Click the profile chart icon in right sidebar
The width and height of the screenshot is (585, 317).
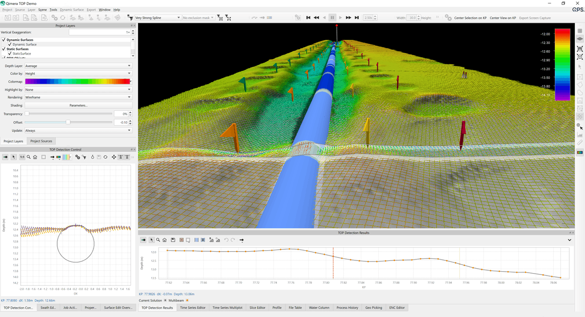tap(580, 134)
